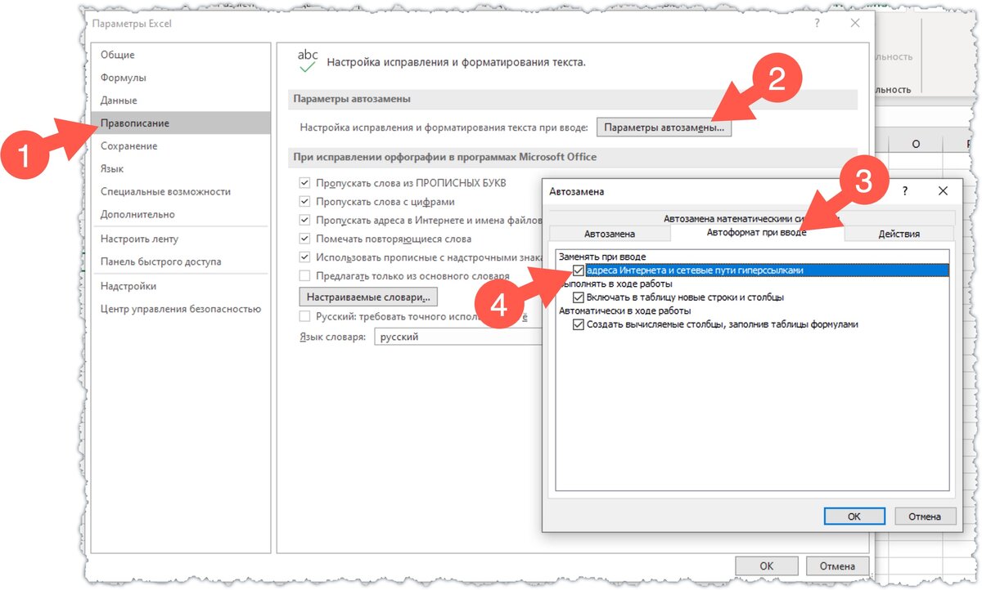Toggle Пропускать слова из ПРОПИСНЫХ БУКВ
982x590 pixels.
tap(305, 183)
